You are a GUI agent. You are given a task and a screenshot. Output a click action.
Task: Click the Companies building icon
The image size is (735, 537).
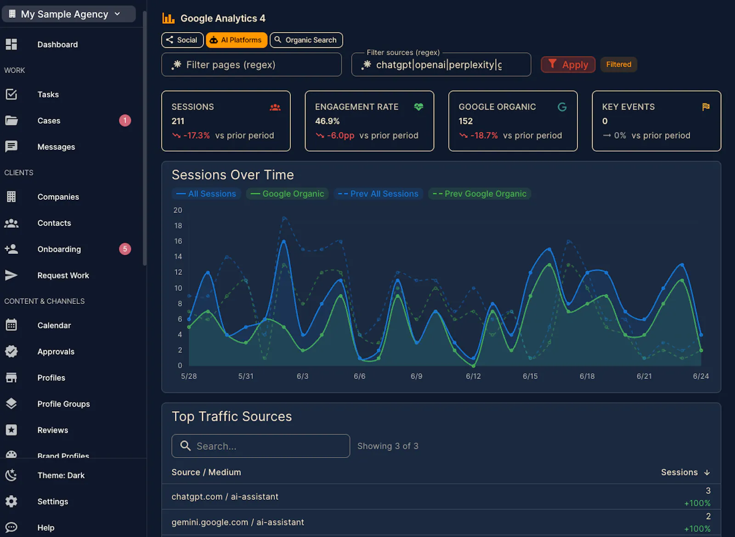pyautogui.click(x=11, y=196)
